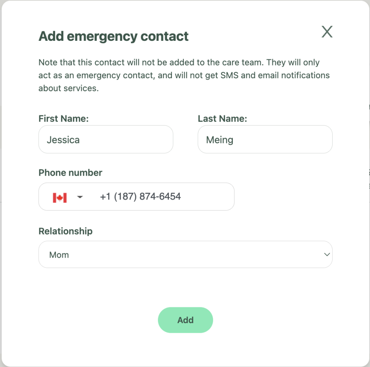Screen dimensions: 370x367
Task: Select the 'Mom' value text
Action: 59,255
